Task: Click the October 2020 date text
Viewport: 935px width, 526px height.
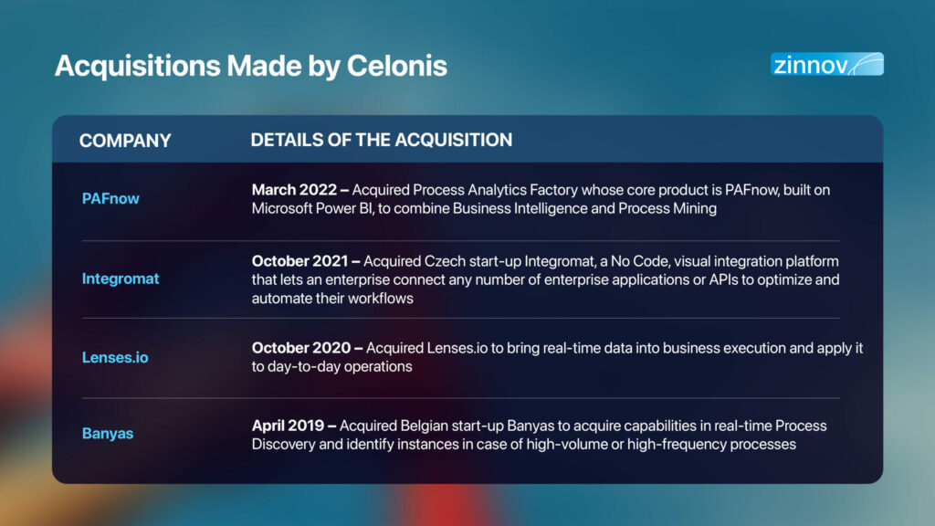Action: pyautogui.click(x=301, y=348)
